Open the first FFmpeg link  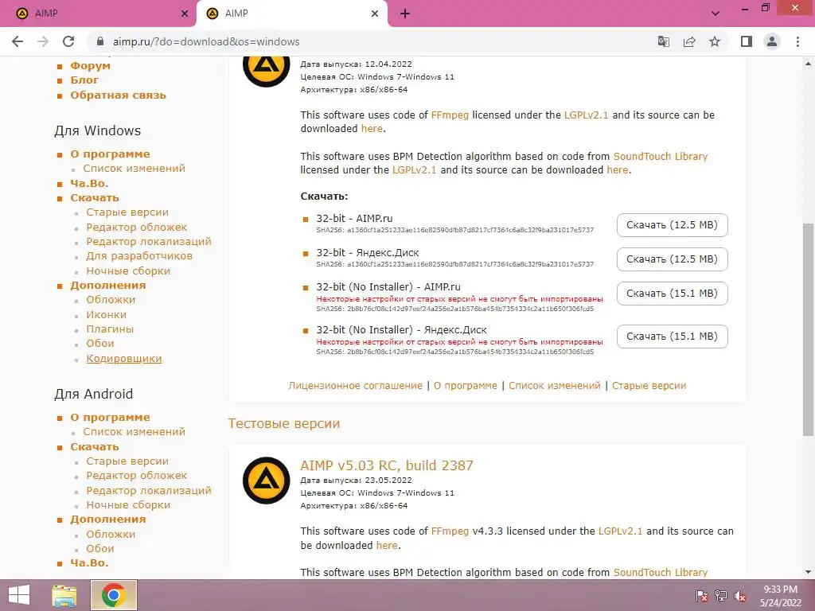[450, 115]
